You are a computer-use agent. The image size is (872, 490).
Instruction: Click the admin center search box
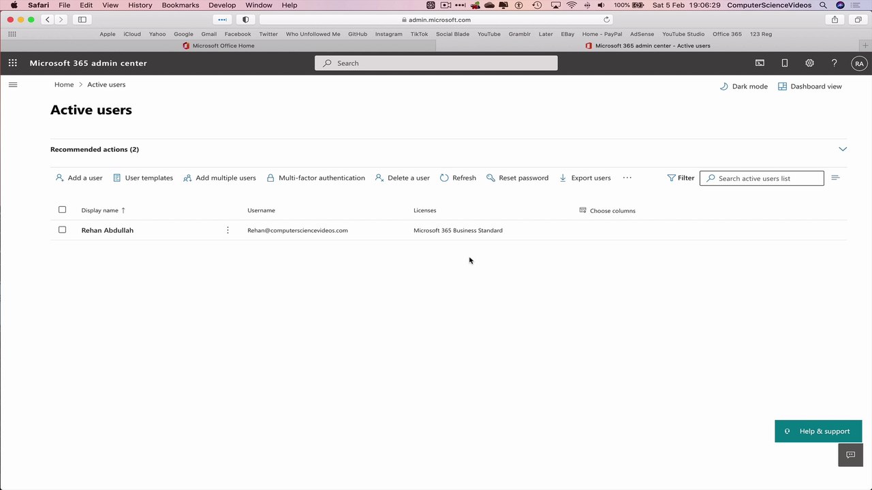(436, 63)
